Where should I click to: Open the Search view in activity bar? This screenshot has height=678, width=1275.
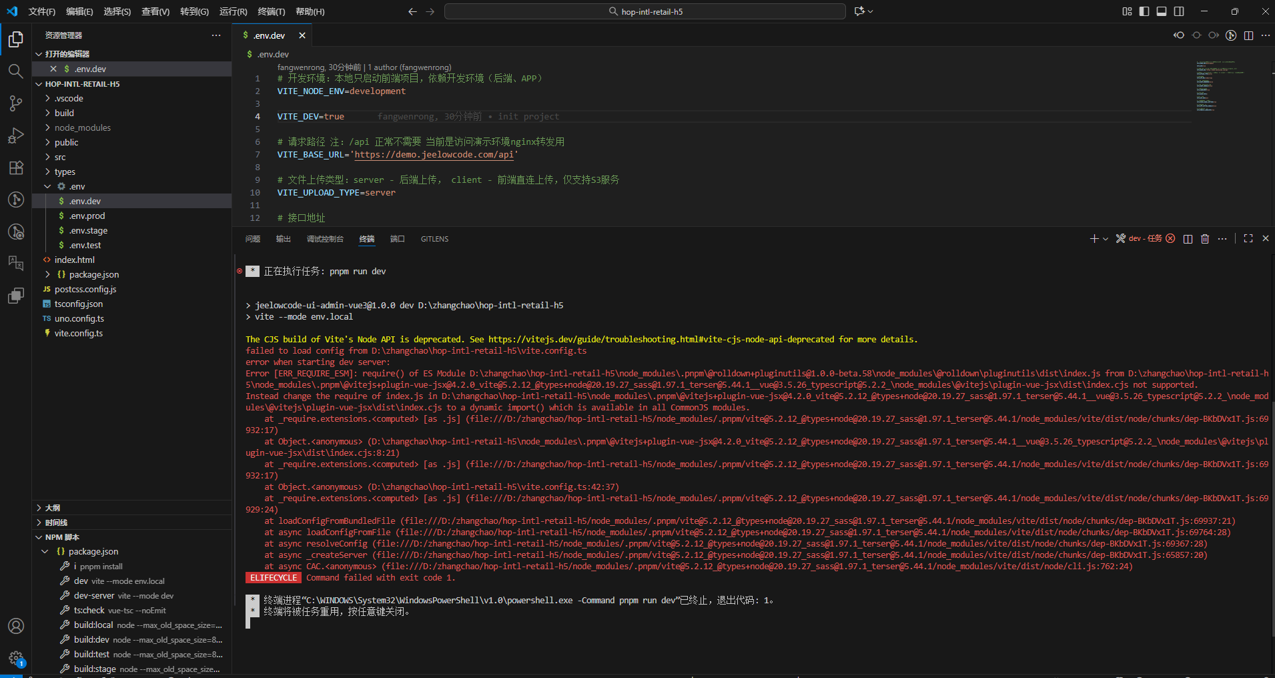[15, 71]
